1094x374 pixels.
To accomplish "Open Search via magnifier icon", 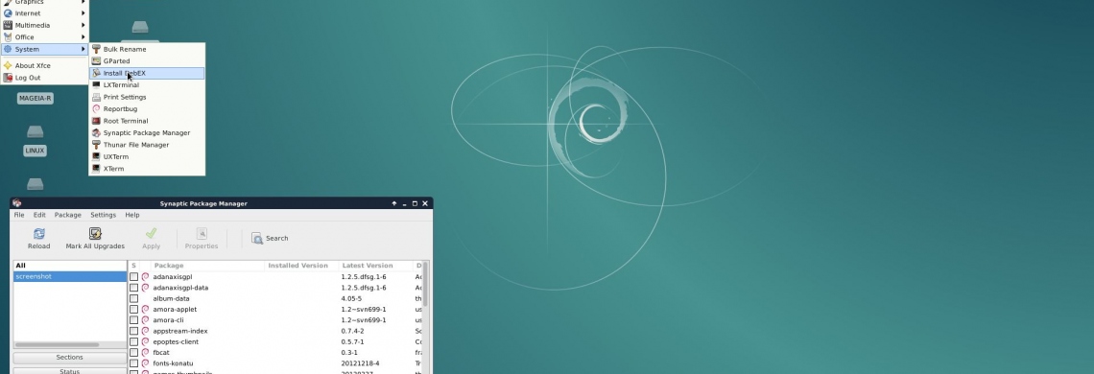I will pyautogui.click(x=257, y=239).
